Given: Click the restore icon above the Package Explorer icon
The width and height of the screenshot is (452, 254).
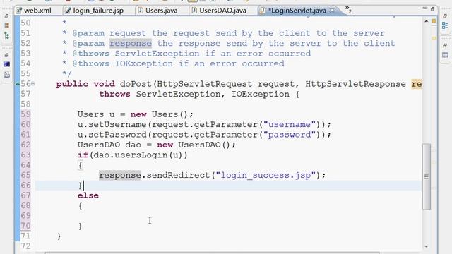Looking at the screenshot, I should 6,16.
